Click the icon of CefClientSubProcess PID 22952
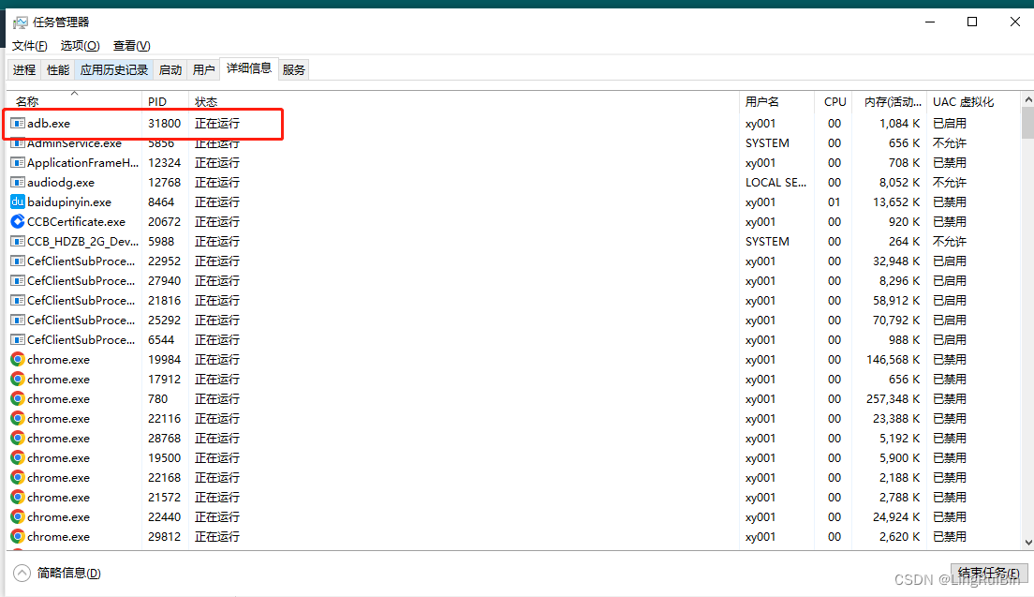 click(18, 261)
